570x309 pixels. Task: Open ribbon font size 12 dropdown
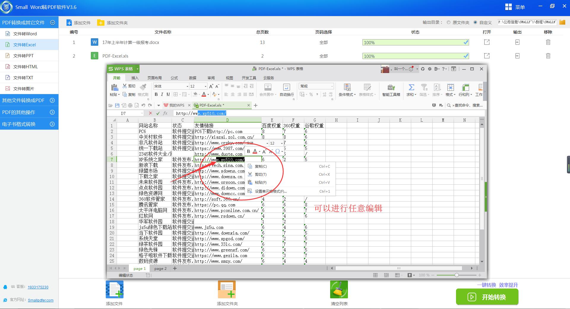tap(205, 86)
